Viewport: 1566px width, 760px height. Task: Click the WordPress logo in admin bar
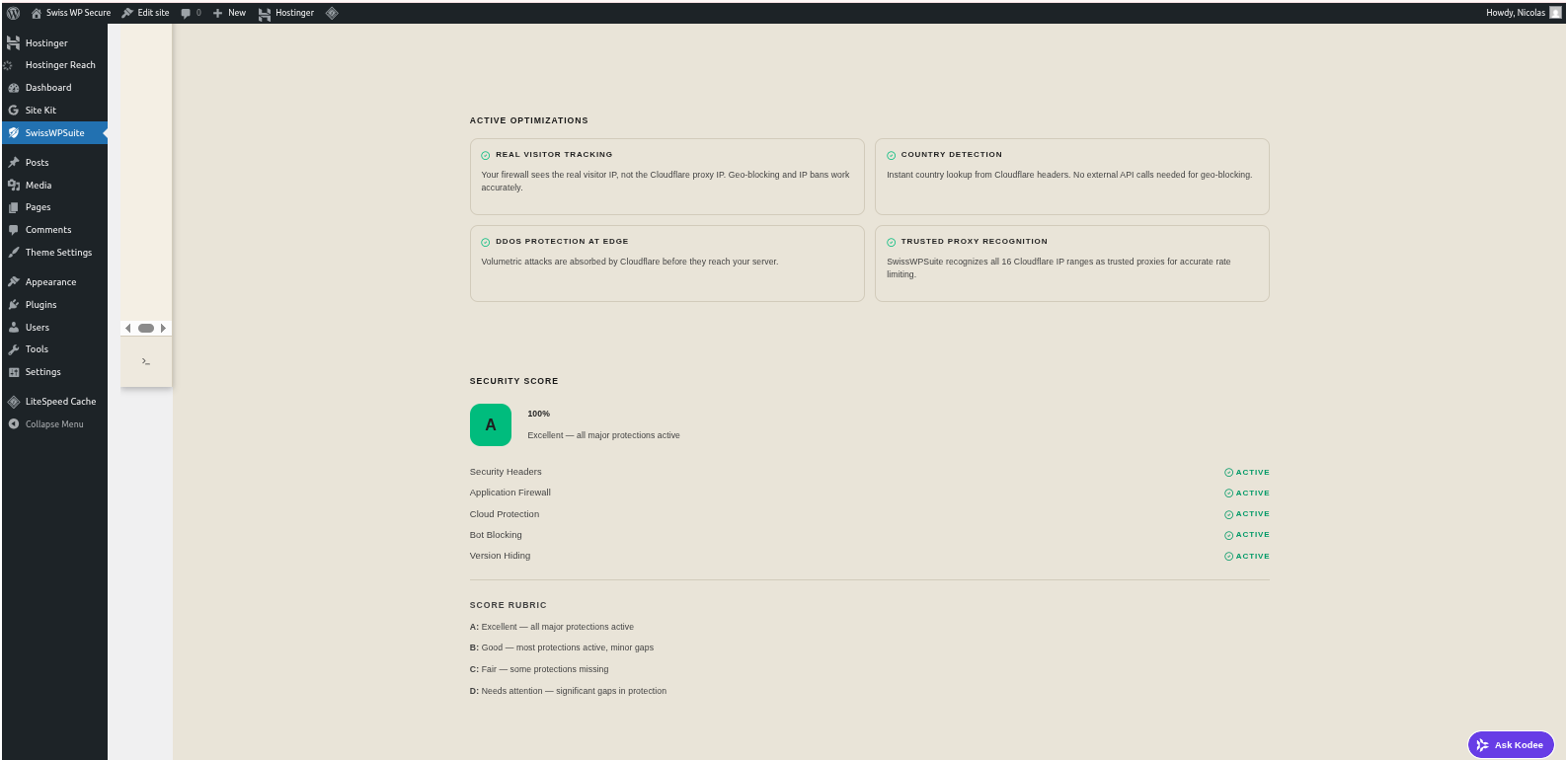pos(14,13)
